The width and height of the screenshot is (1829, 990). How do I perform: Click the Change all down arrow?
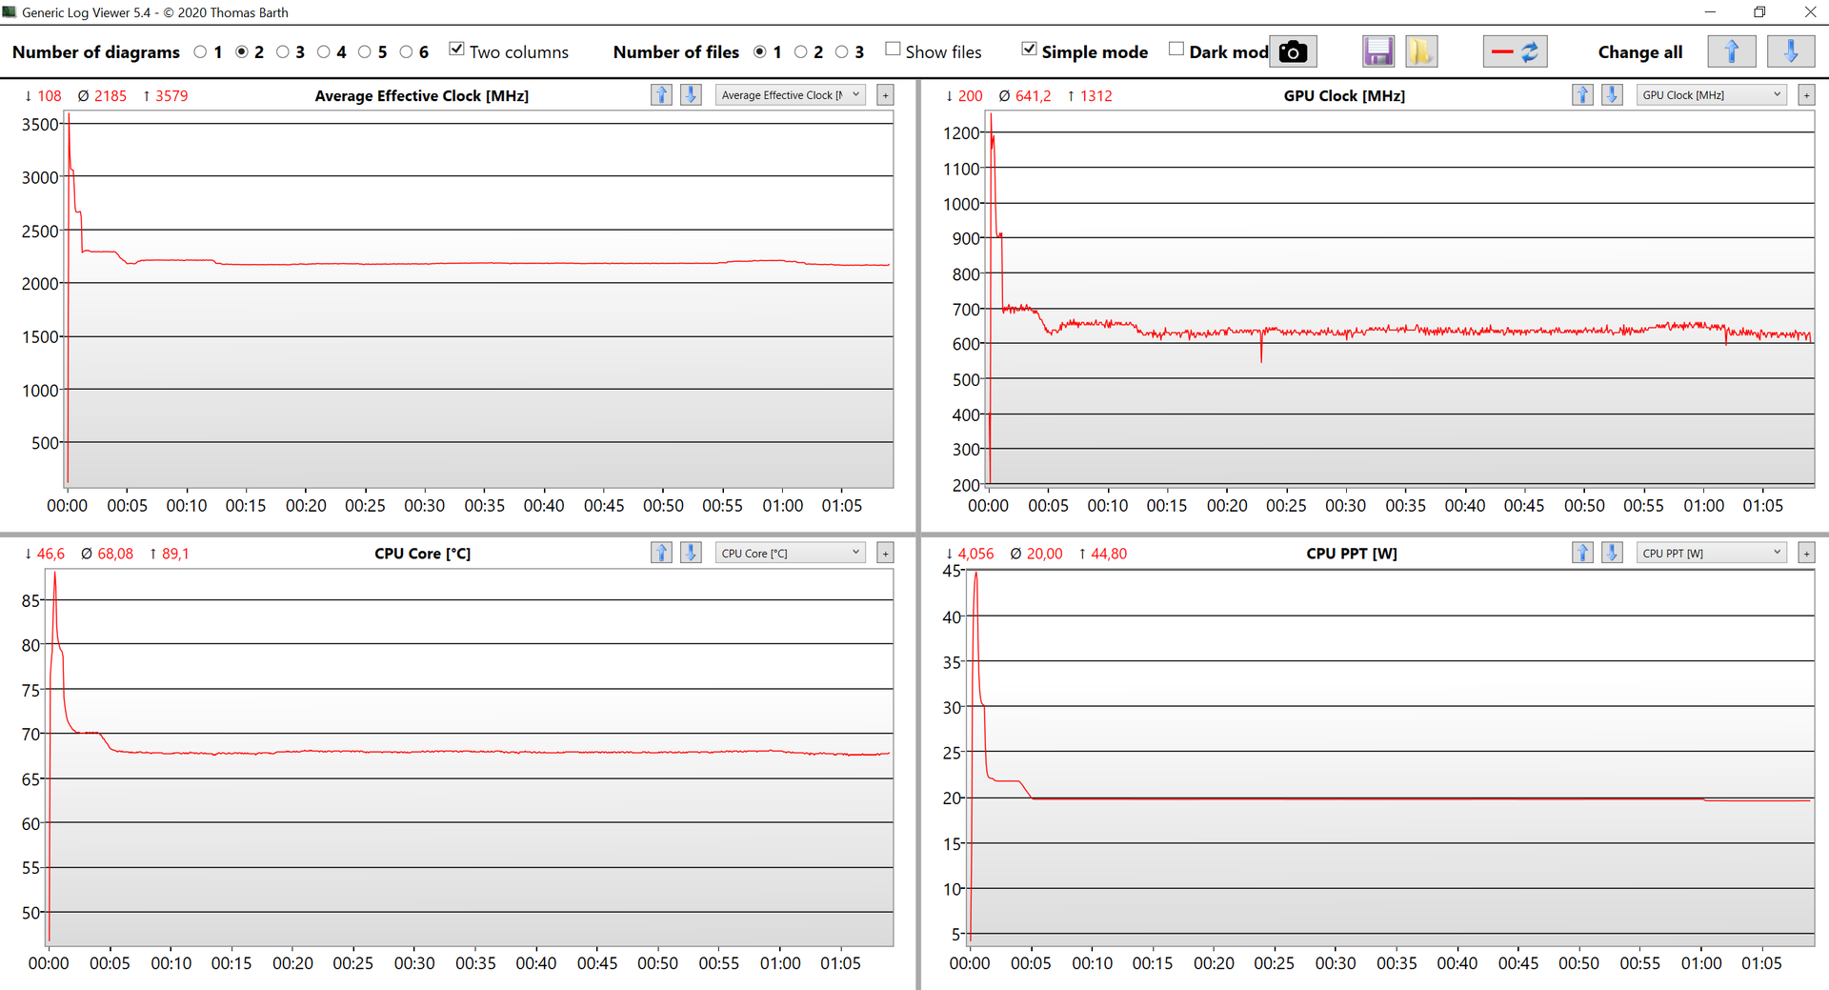pos(1790,51)
